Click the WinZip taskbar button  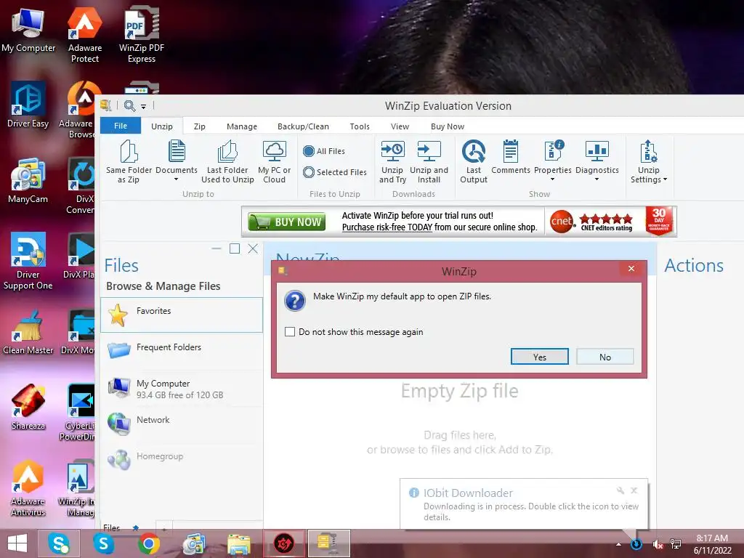(329, 543)
